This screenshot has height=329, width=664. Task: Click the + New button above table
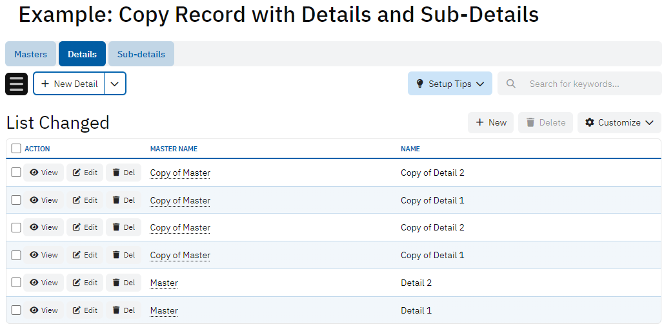click(490, 122)
